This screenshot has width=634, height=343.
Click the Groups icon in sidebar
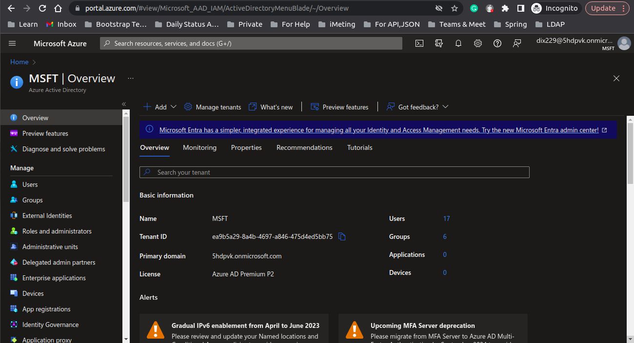click(x=14, y=200)
